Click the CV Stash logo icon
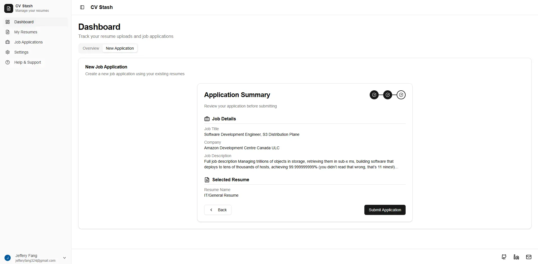Image resolution: width=538 pixels, height=264 pixels. click(9, 8)
